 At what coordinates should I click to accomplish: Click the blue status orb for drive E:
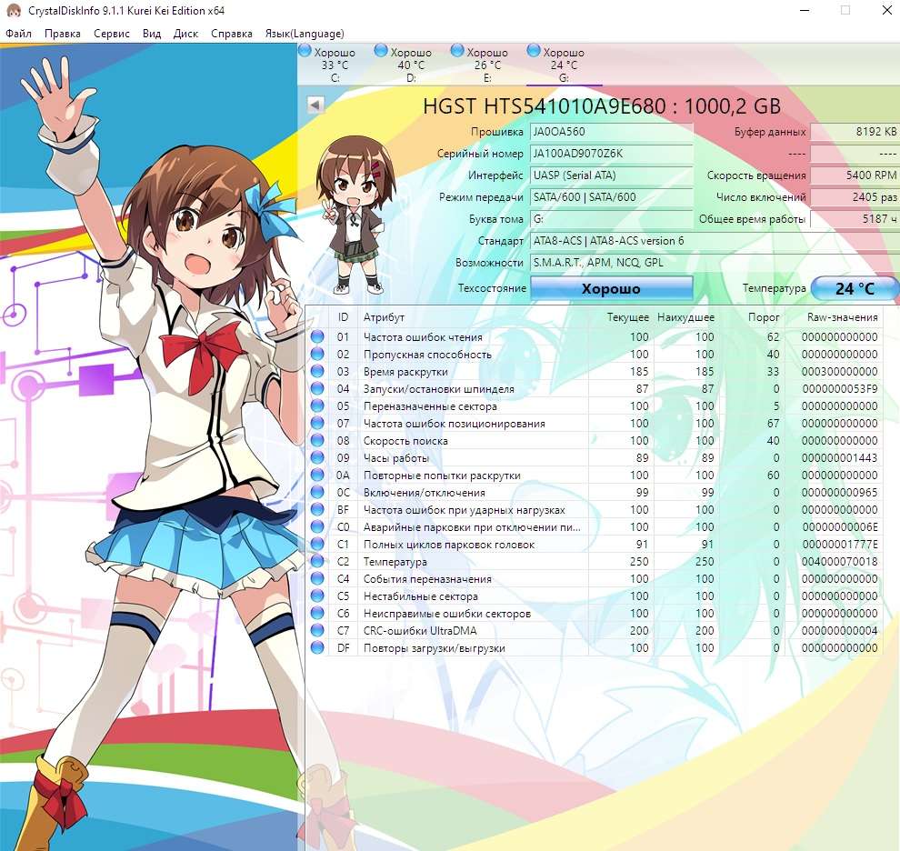457,51
